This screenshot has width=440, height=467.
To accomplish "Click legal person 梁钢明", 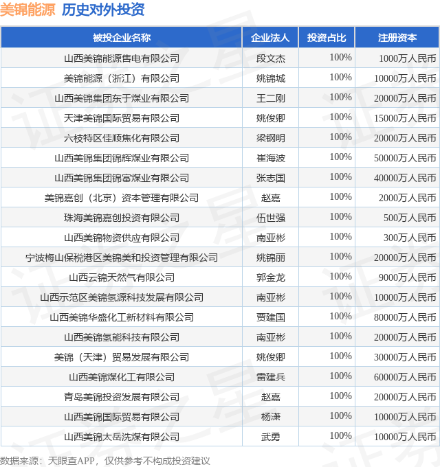I will point(271,138).
